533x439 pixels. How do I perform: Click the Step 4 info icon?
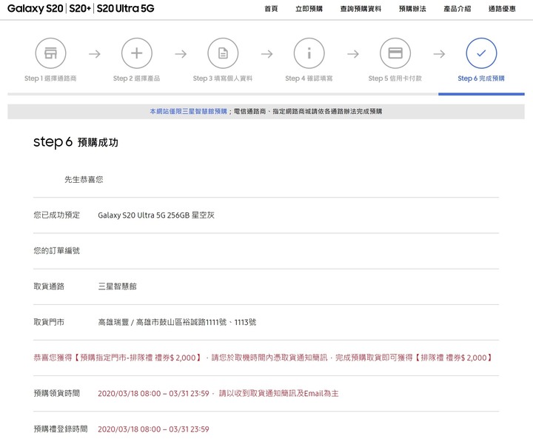tap(309, 53)
